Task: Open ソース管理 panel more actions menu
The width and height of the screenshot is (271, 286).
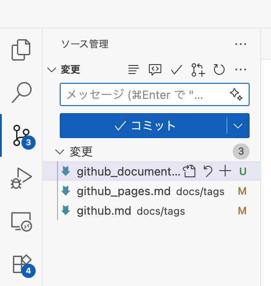Action: 241,44
